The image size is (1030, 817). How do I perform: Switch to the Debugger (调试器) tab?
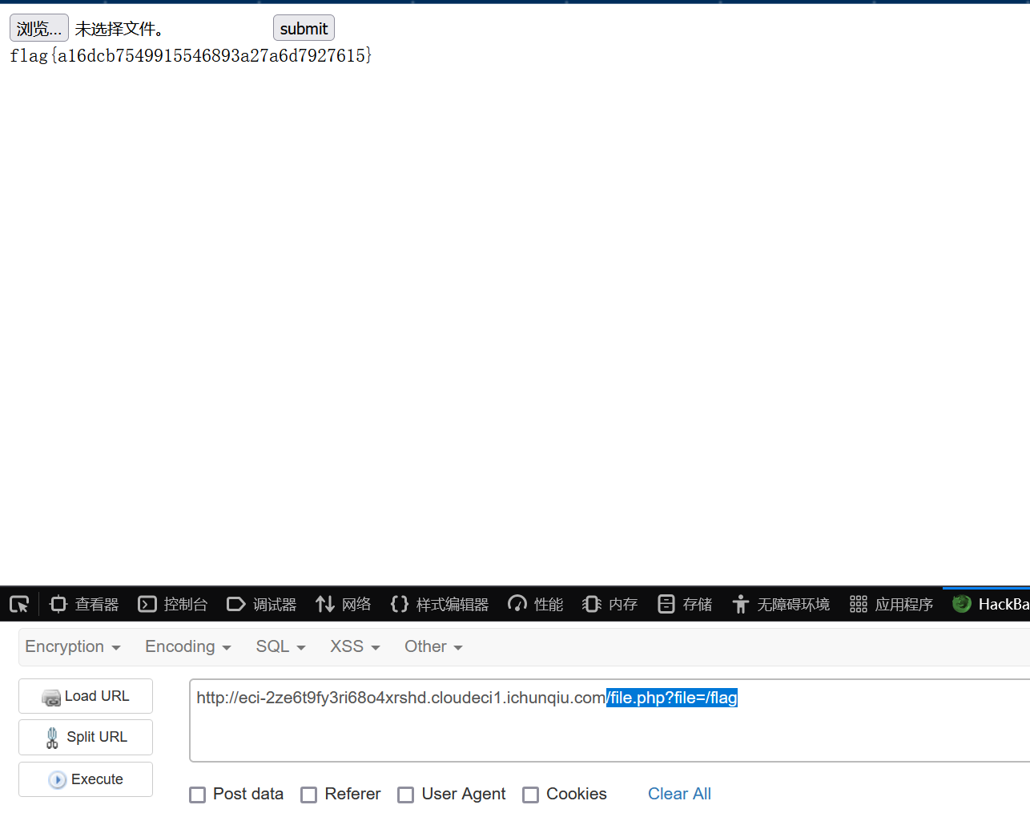click(262, 604)
